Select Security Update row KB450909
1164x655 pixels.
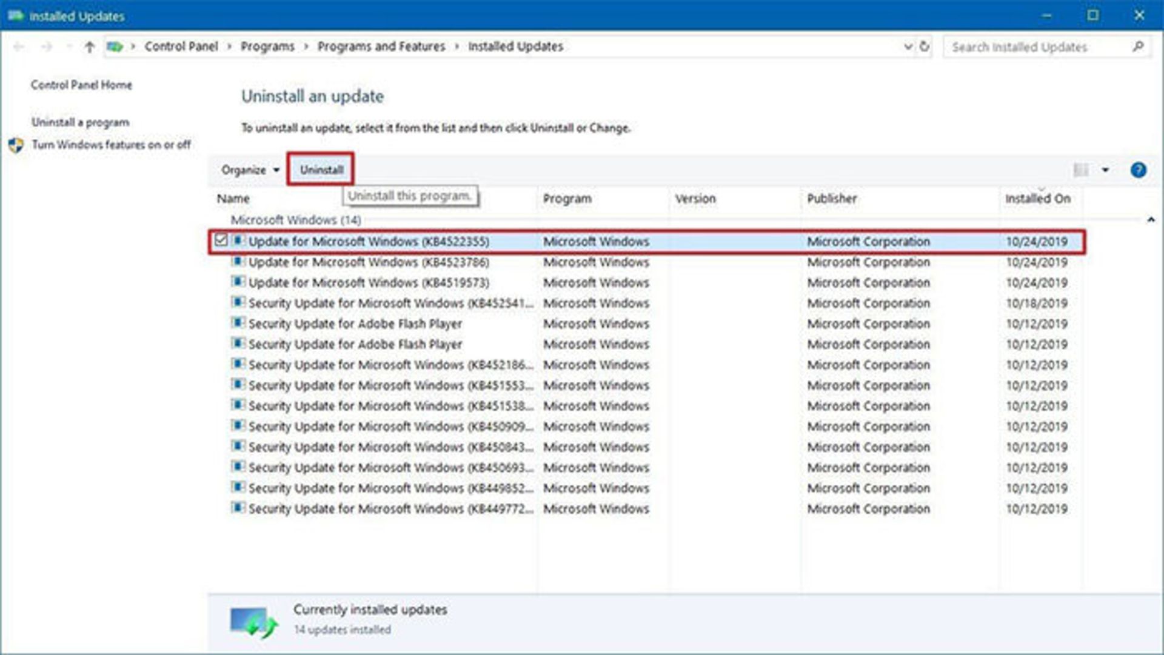click(x=647, y=427)
